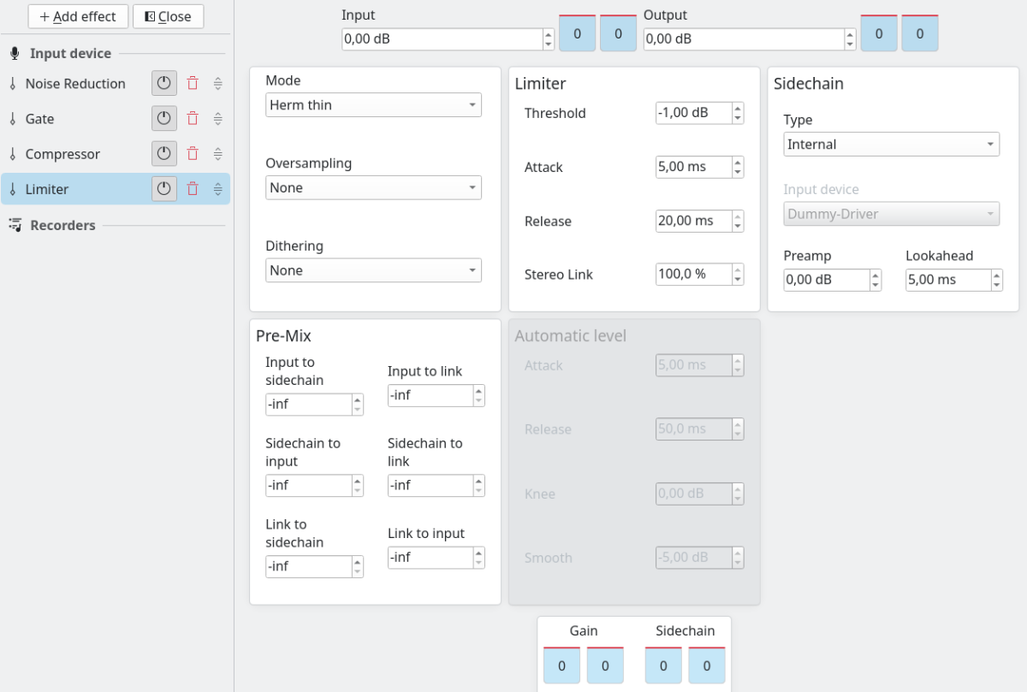1027x692 pixels.
Task: Open the Mode dropdown showing Herm thin
Action: pos(373,105)
